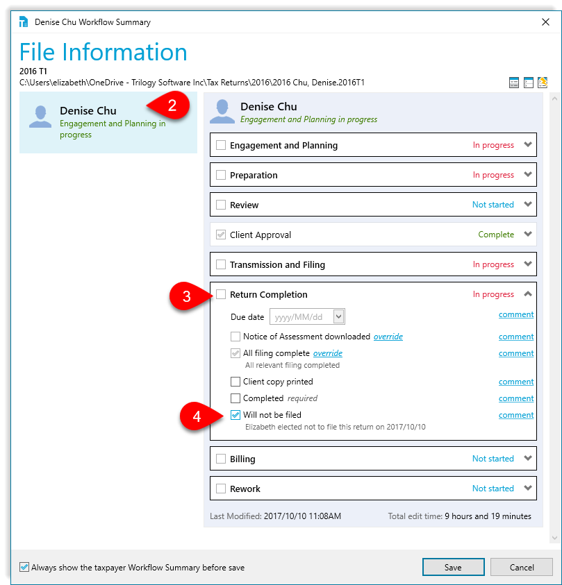This screenshot has width=562, height=585.
Task: Expand the Billing section
Action: (528, 458)
